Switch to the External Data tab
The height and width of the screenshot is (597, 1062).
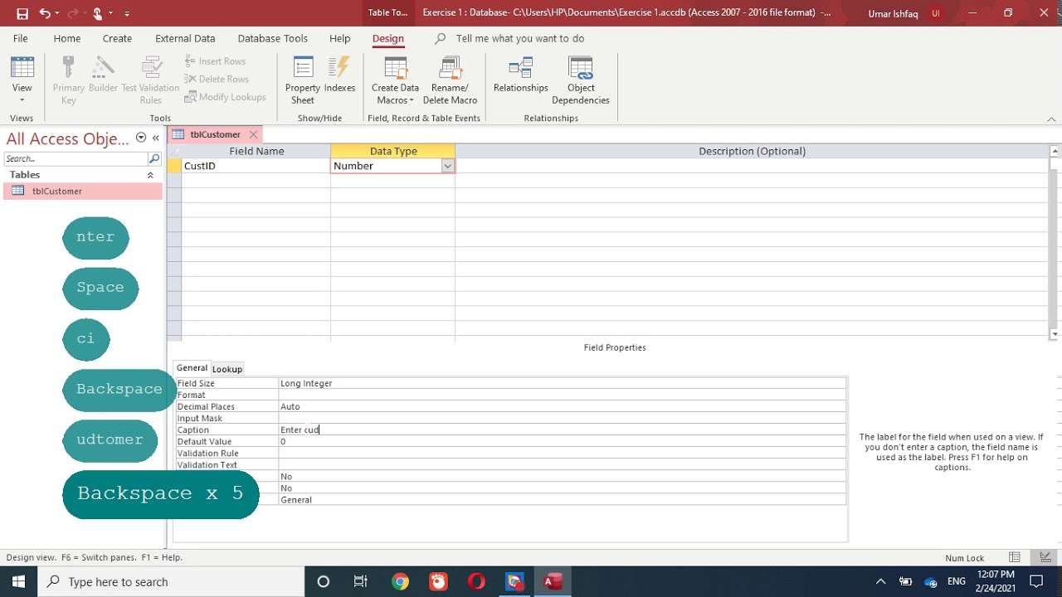point(185,38)
